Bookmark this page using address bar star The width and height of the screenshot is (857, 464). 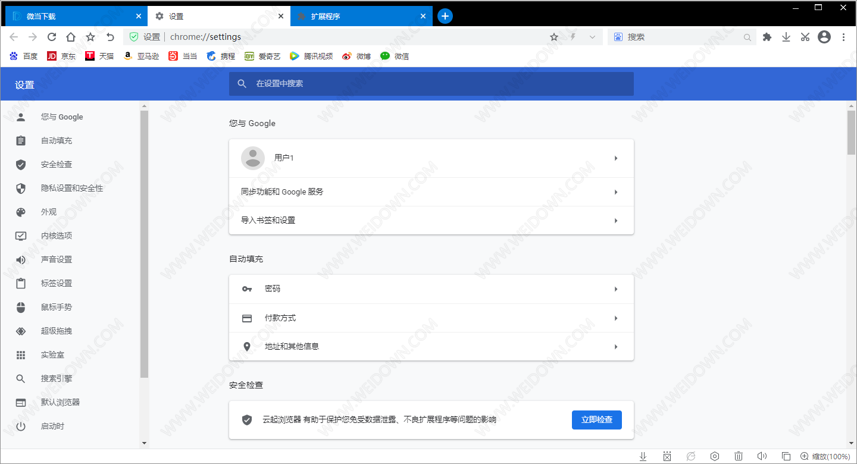[x=554, y=37]
